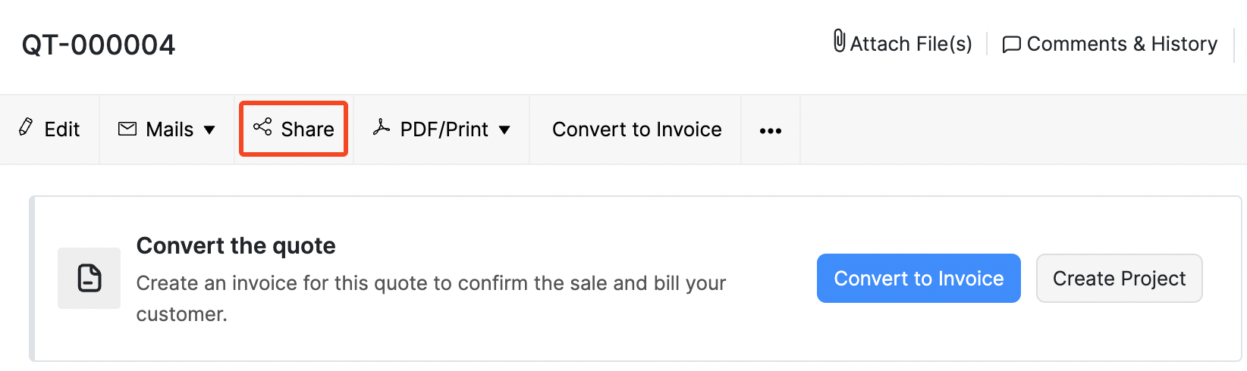The image size is (1247, 371).
Task: Choose Convert to Invoice in the toolbar
Action: 636,129
